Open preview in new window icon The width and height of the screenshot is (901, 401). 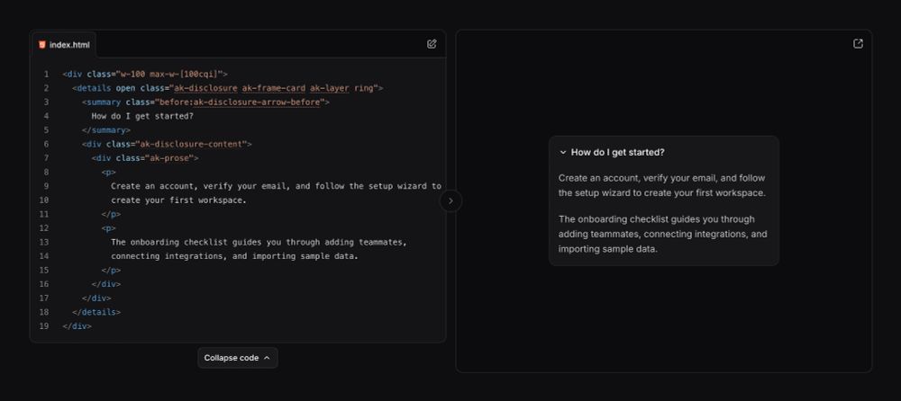tap(858, 43)
